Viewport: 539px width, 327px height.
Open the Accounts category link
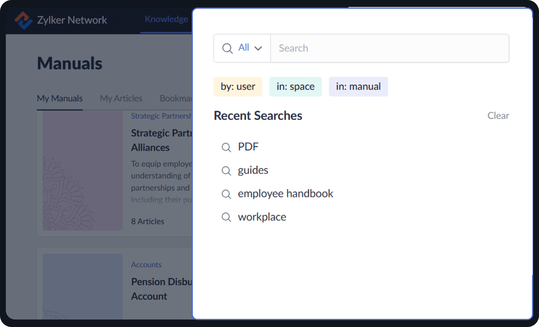pos(146,264)
